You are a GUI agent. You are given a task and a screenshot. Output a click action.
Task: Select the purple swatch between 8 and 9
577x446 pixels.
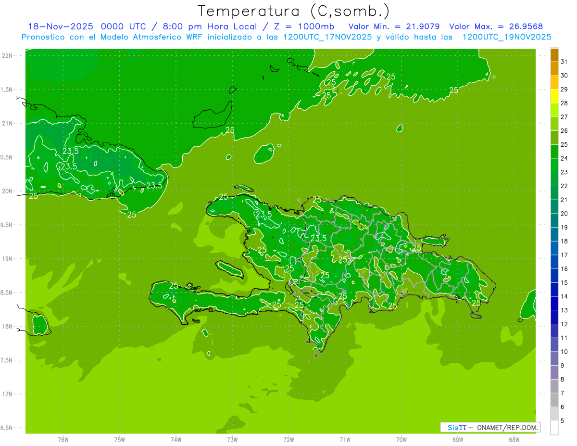click(x=554, y=372)
